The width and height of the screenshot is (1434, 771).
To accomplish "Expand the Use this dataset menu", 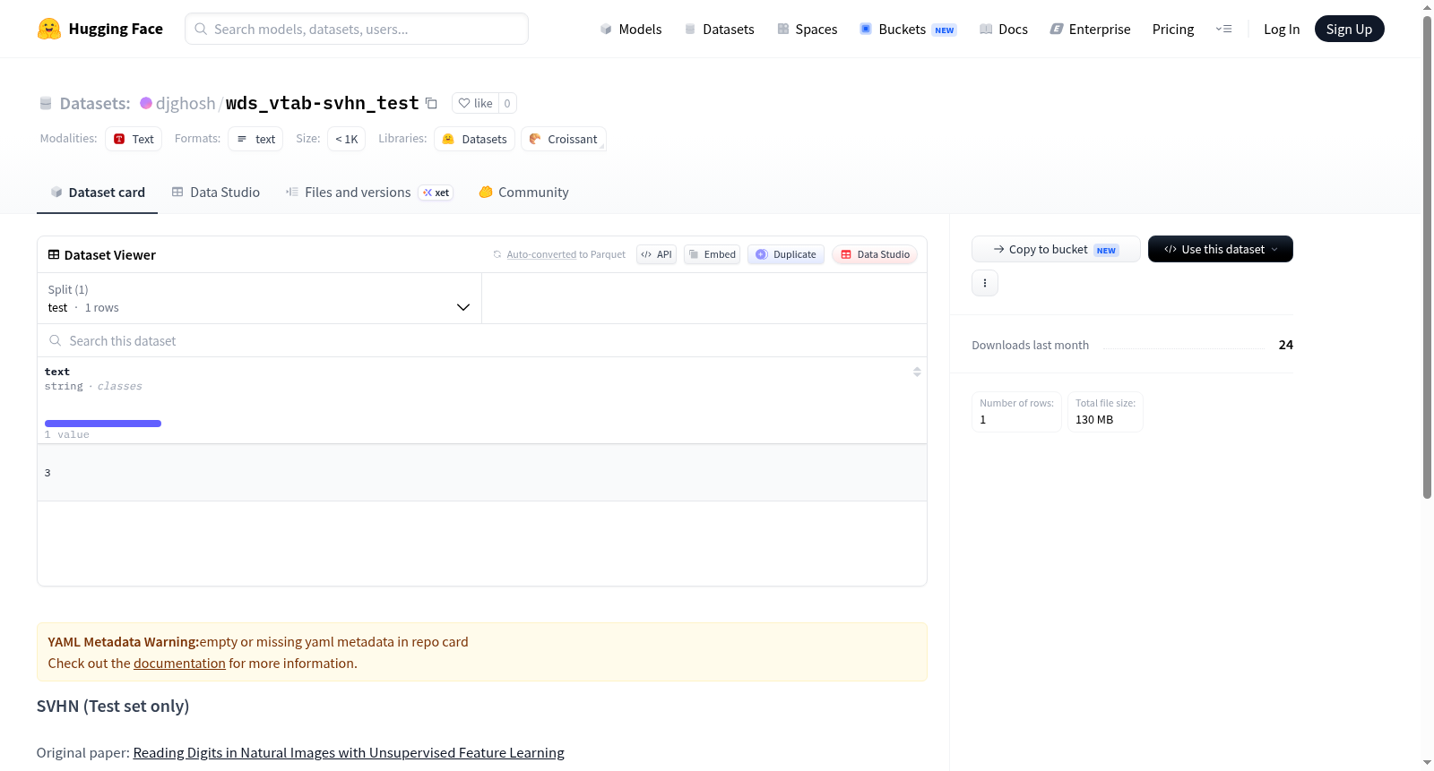I will coord(1220,249).
